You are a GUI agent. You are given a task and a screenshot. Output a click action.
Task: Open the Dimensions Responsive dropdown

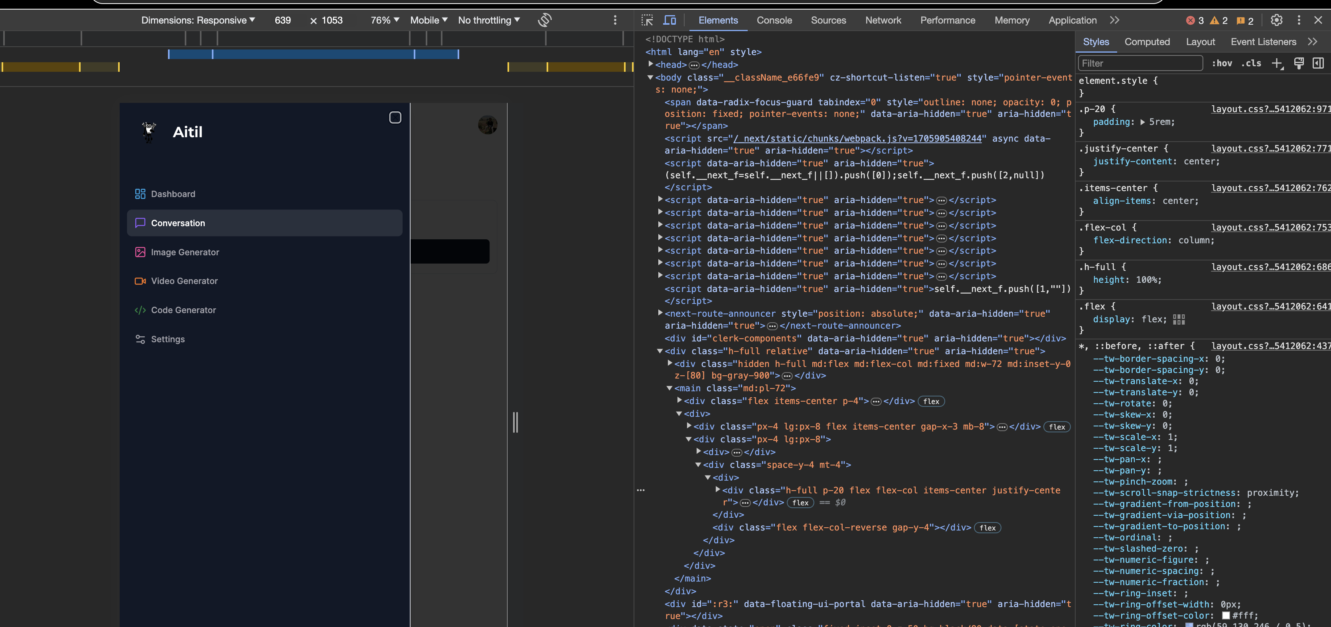pos(198,20)
